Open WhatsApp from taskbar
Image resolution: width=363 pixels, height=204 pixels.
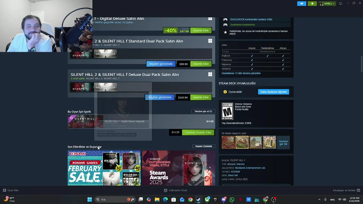232,199
